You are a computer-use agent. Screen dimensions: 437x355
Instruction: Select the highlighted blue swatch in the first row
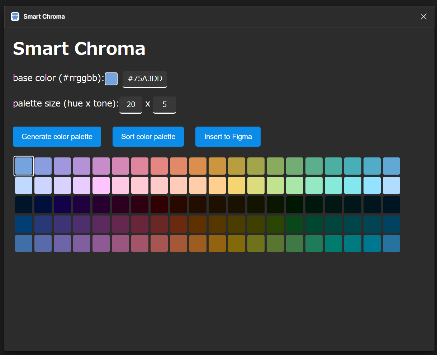(24, 166)
